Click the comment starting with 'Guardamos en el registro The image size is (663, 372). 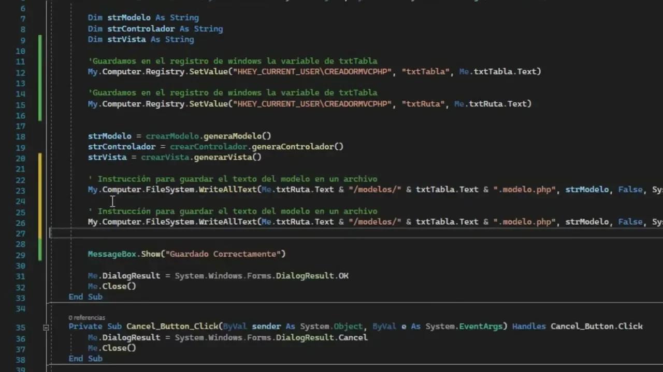pos(233,60)
